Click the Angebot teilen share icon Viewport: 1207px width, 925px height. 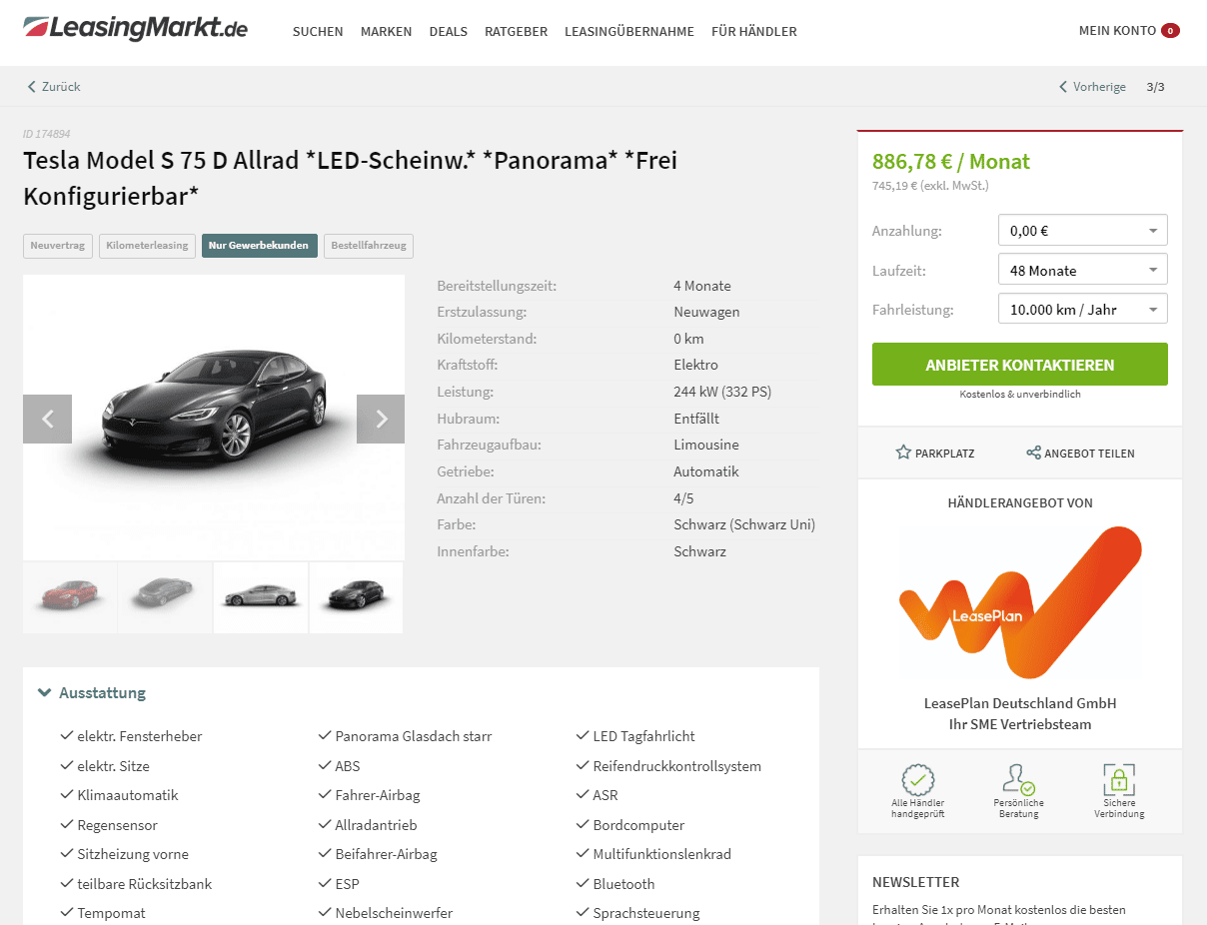click(x=1033, y=453)
